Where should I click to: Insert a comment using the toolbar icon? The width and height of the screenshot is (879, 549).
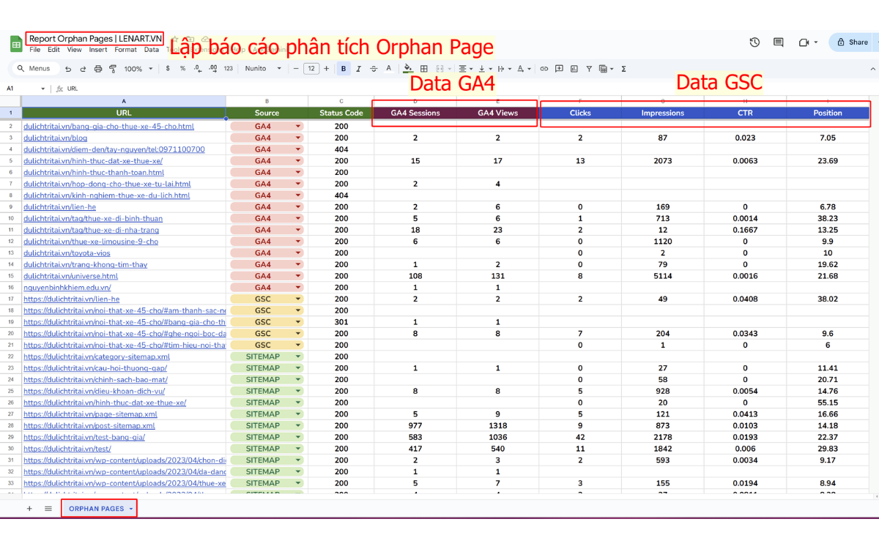(558, 68)
